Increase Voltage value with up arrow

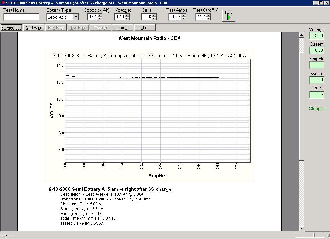(127, 15)
